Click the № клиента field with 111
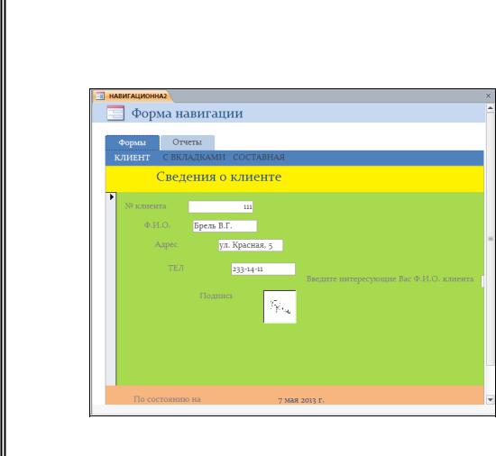Viewport: 496px width, 456px height. click(220, 207)
